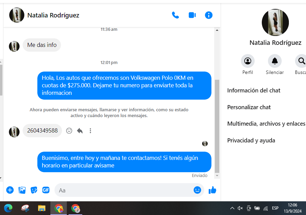Search the conversation with the Buscar icon
This screenshot has width=306, height=215.
pos(301,61)
